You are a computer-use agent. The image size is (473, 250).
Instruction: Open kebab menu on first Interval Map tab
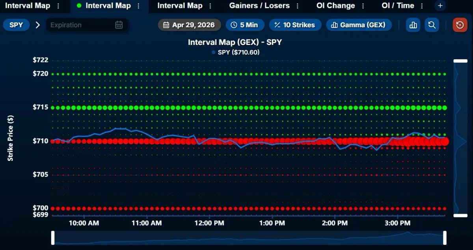58,6
